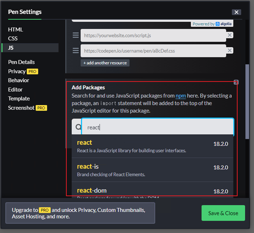Select the react-dom package result
Screen dimensions: 254x233
[152, 190]
